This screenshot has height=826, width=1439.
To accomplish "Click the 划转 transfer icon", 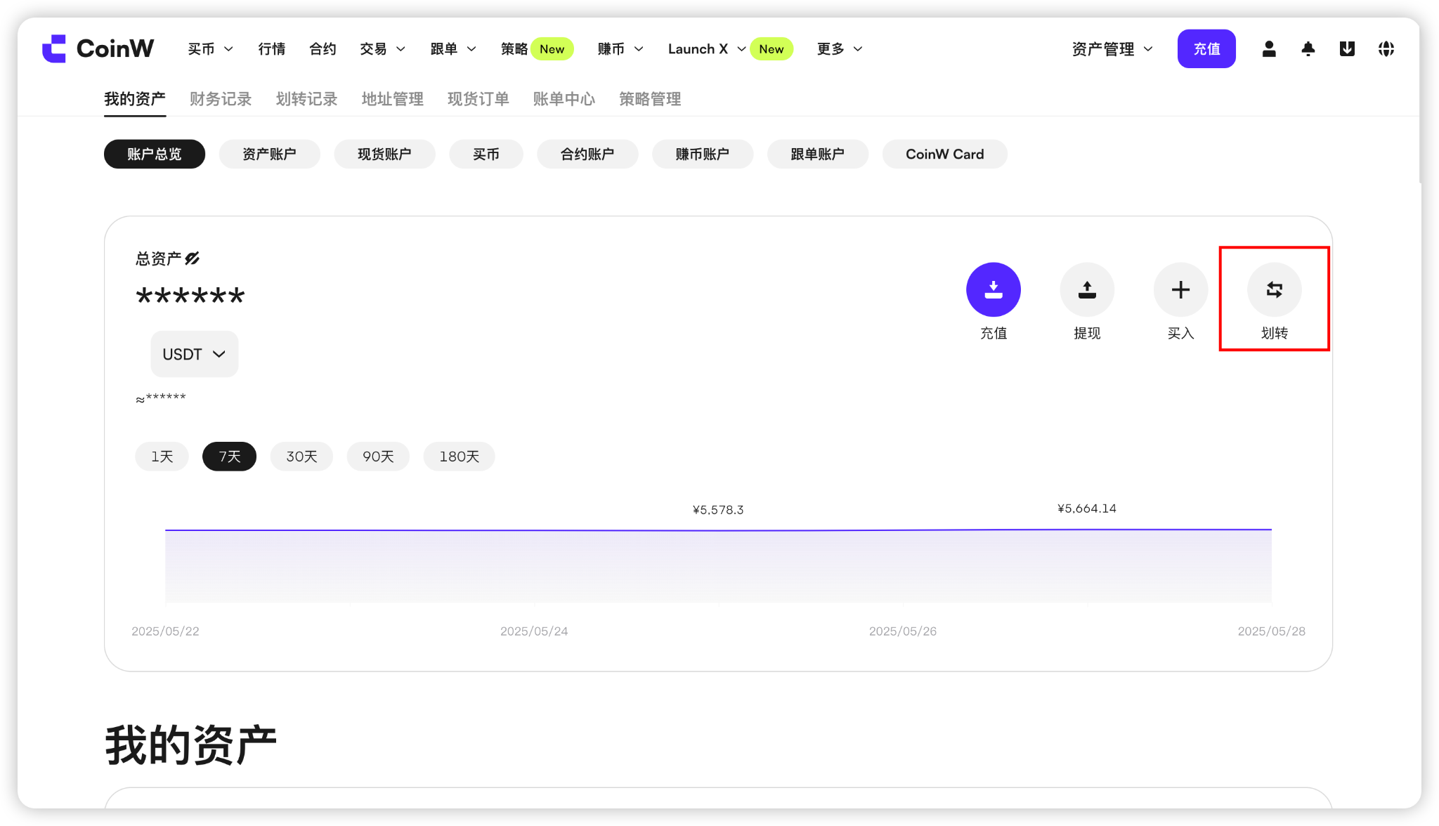I will 1275,289.
